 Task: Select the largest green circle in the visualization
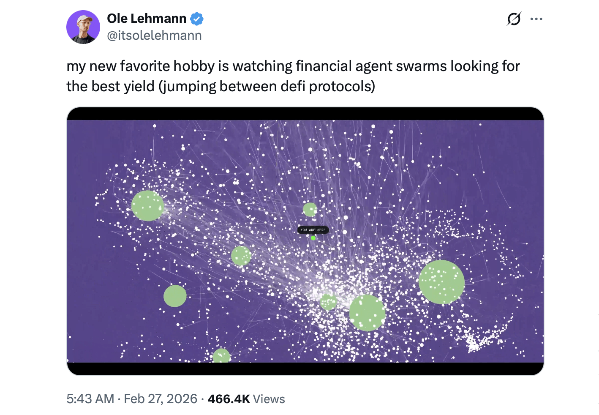pyautogui.click(x=441, y=282)
